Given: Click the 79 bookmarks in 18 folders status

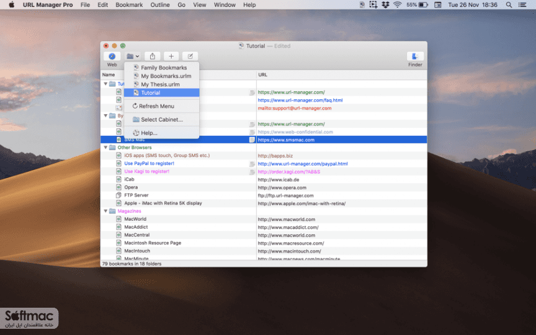Looking at the screenshot, I should pos(132,264).
